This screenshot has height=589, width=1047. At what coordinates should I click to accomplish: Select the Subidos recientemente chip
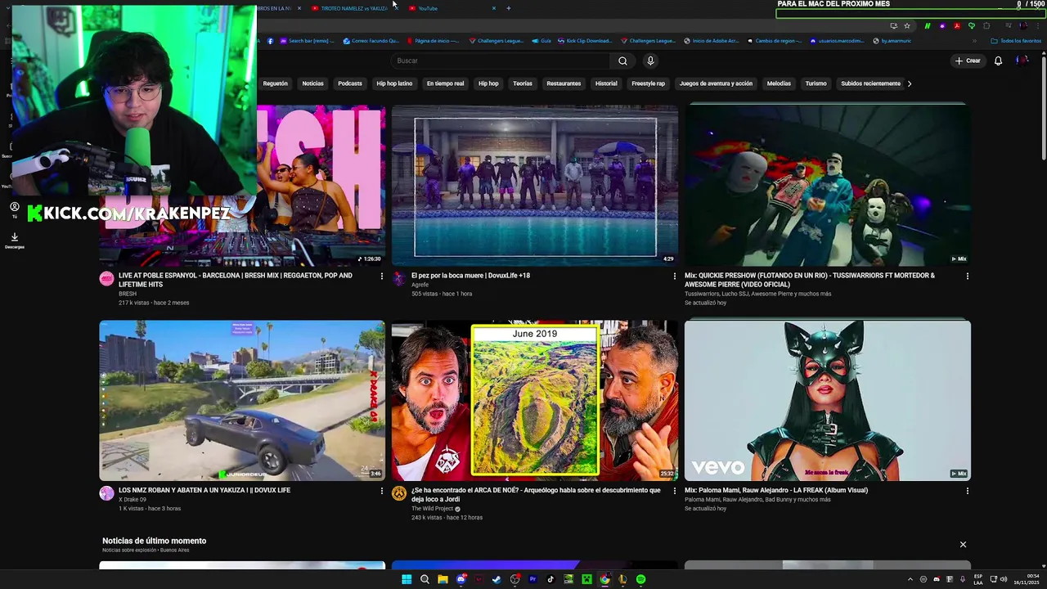point(870,83)
